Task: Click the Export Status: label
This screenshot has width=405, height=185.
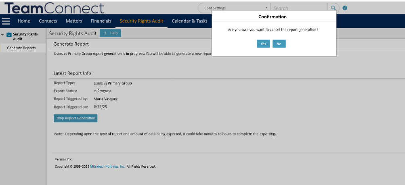Action: click(65, 91)
